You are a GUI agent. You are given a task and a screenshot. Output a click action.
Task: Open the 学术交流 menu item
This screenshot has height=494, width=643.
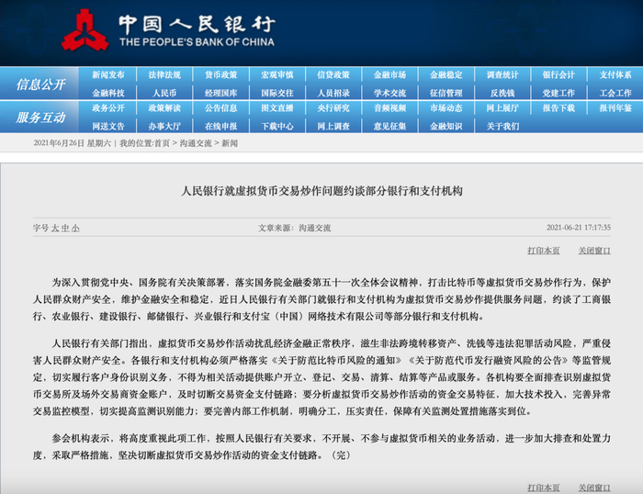tap(390, 93)
